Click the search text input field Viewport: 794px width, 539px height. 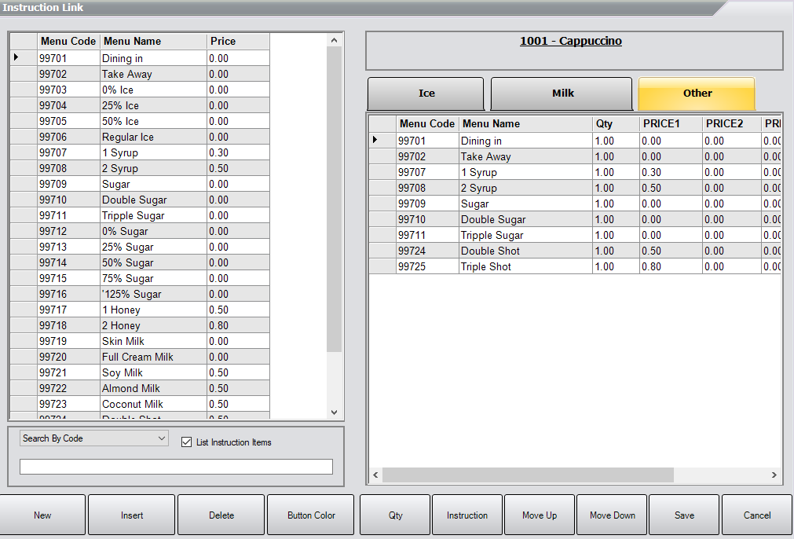(176, 467)
